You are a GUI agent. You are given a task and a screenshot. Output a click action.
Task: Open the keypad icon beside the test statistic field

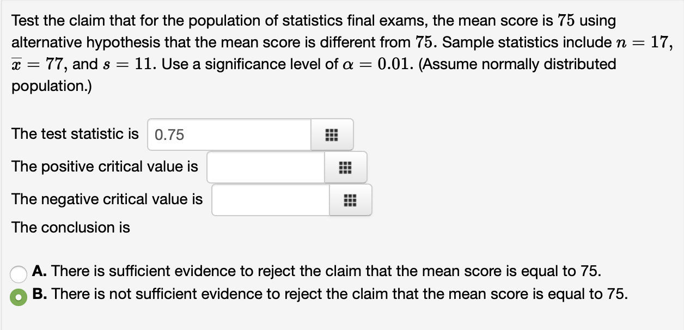(x=332, y=134)
